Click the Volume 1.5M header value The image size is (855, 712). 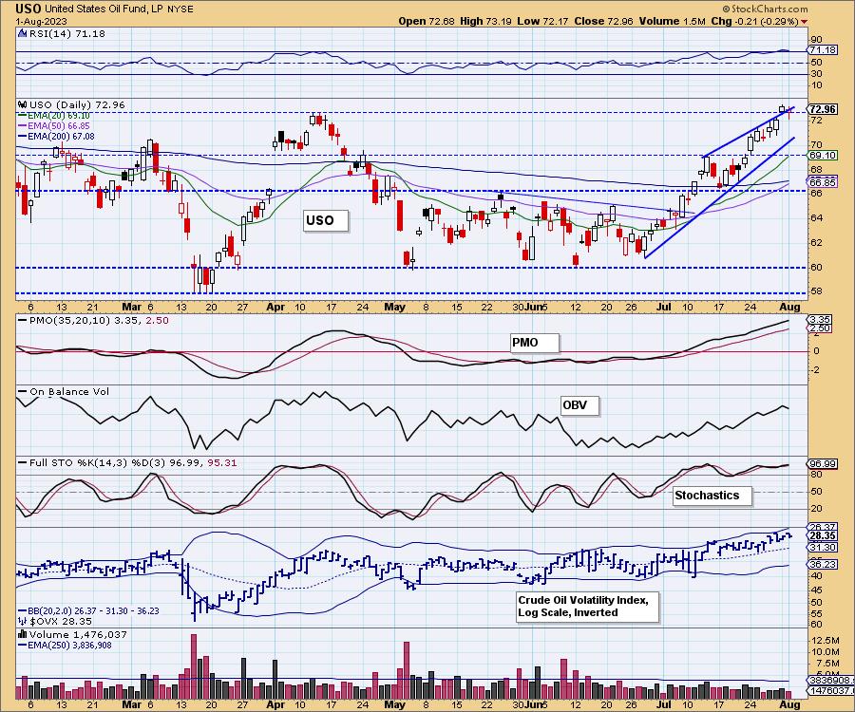(x=673, y=21)
